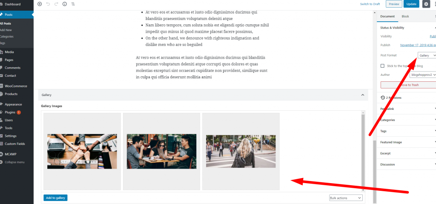This screenshot has width=436, height=204.
Task: Open block navigation list icon
Action: click(x=73, y=4)
